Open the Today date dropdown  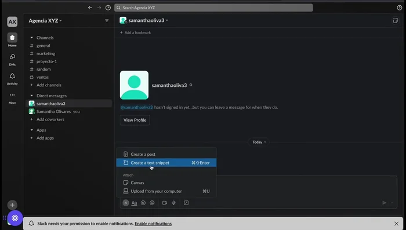pos(259,142)
